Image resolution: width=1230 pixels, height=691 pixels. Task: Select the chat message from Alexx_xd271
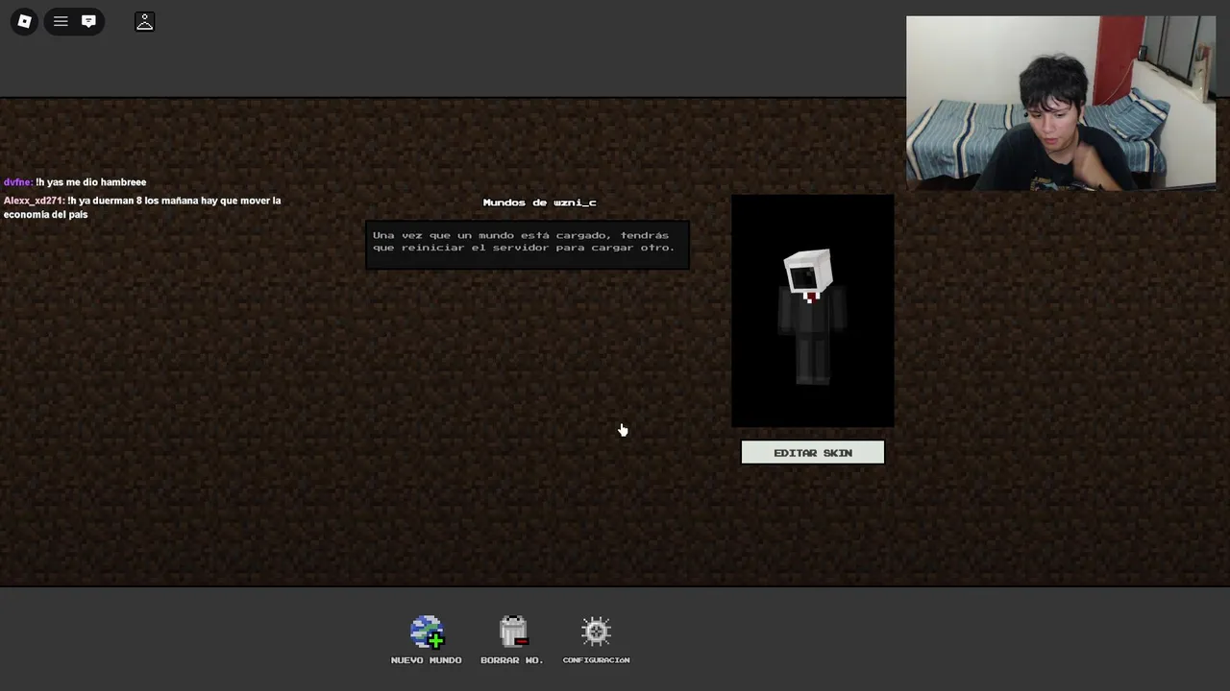point(142,207)
